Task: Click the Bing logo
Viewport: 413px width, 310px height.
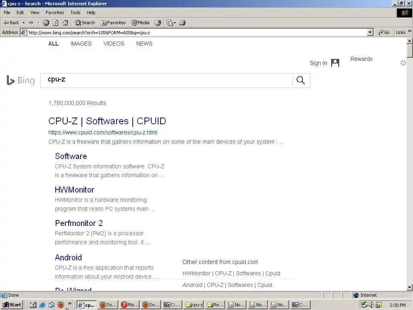Action: coord(21,80)
